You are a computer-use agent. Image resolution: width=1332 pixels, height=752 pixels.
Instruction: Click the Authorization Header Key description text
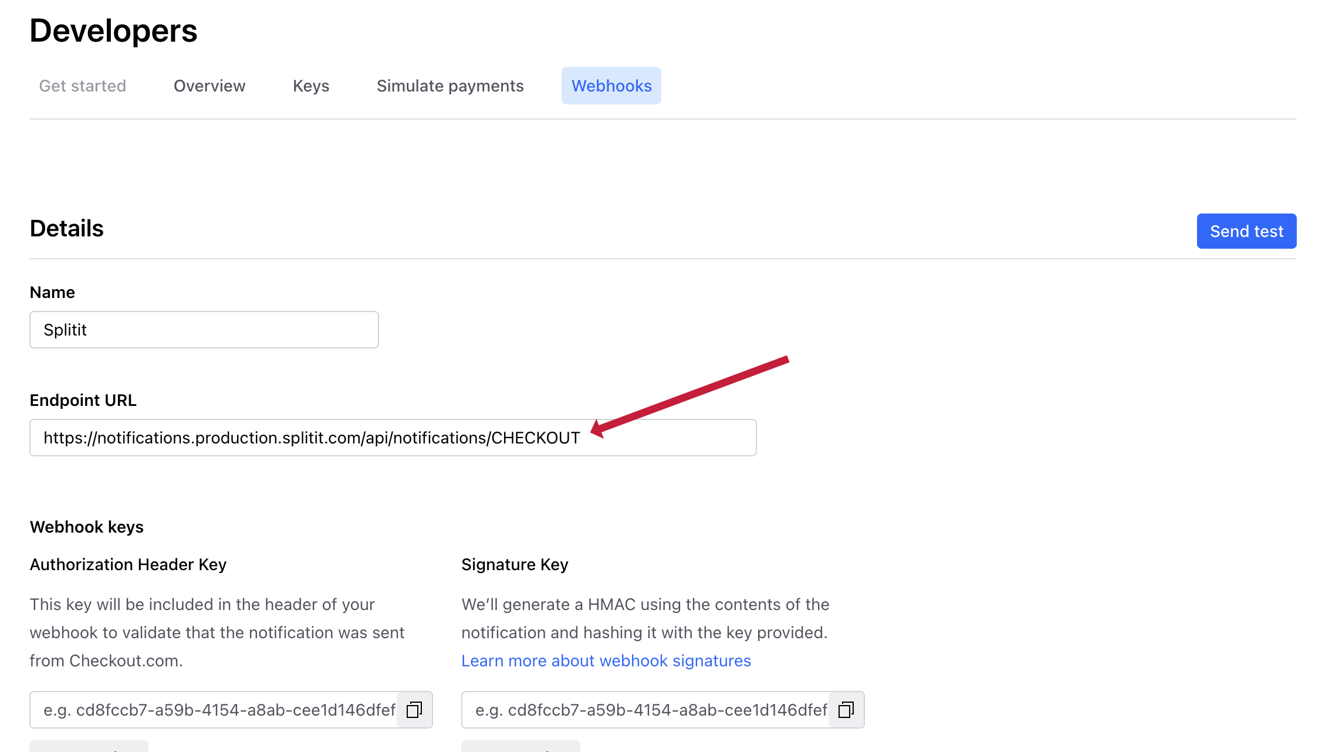pyautogui.click(x=217, y=632)
